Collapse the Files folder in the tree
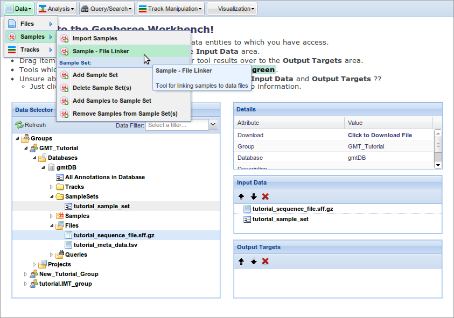The width and height of the screenshot is (454, 318). tap(52, 225)
